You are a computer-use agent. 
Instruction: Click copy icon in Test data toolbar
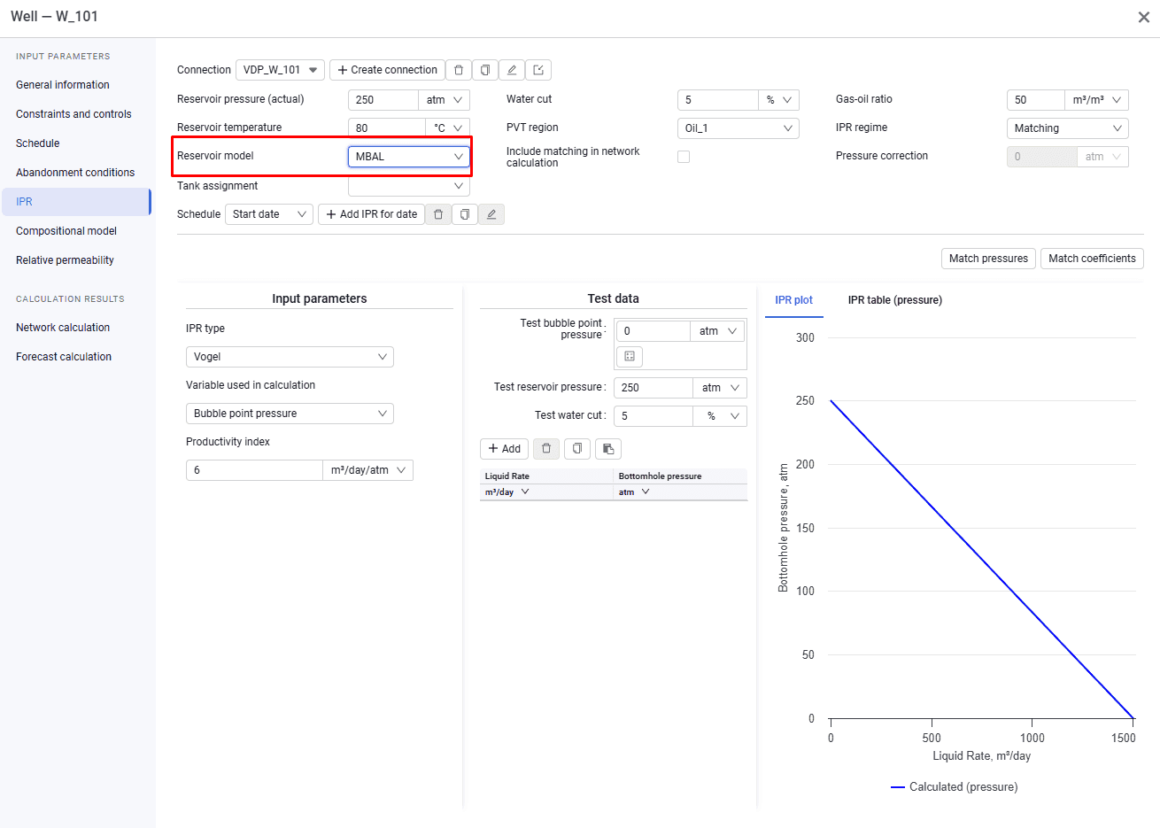(577, 449)
